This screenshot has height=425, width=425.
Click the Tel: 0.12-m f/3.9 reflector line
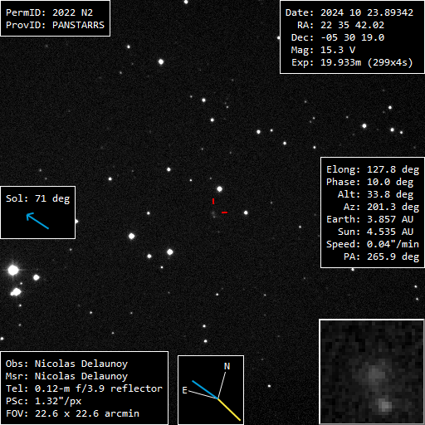[x=84, y=388]
